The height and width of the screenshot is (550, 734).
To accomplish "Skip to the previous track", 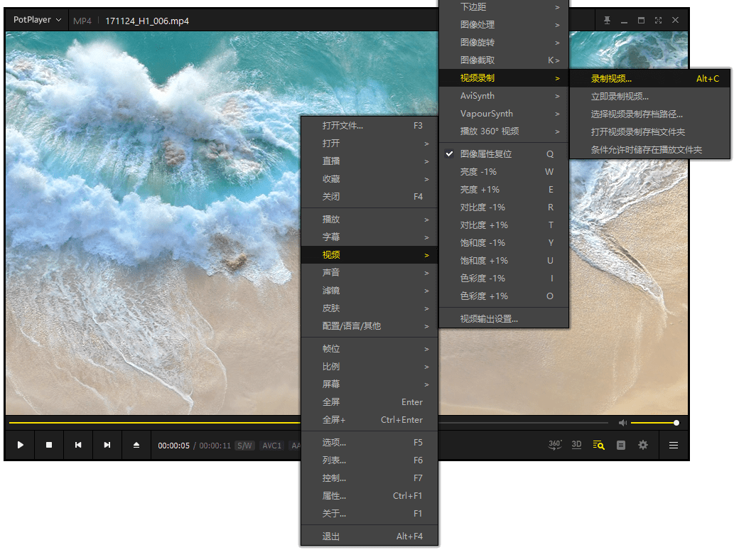I will click(x=78, y=445).
